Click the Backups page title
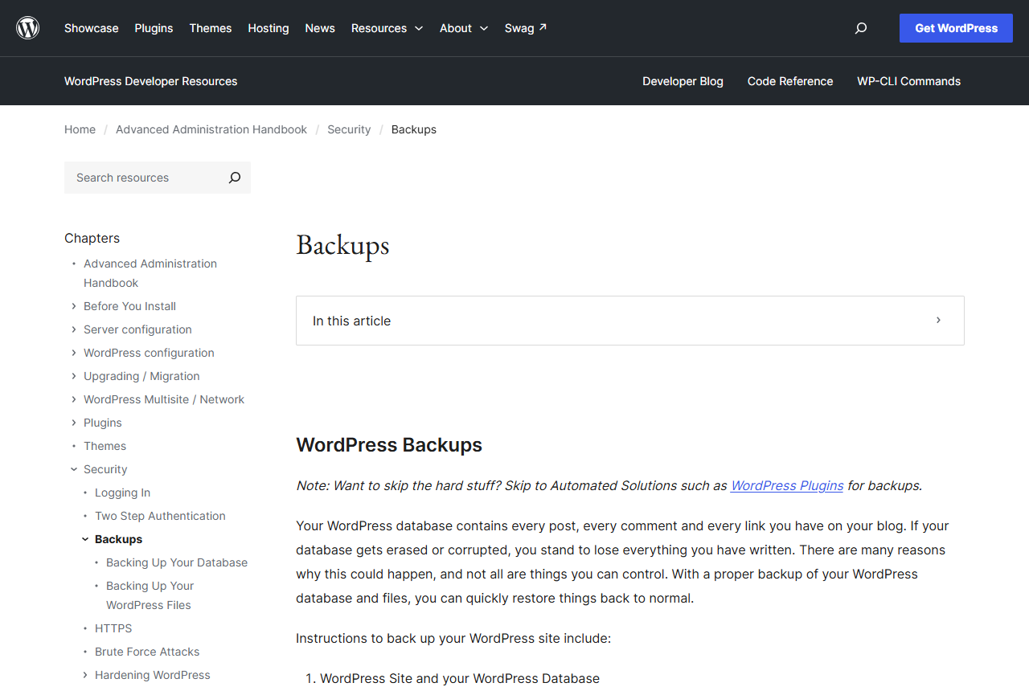 342,245
